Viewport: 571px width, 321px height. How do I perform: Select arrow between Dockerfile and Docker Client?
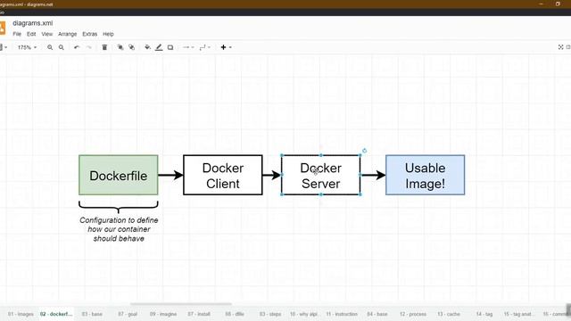170,175
